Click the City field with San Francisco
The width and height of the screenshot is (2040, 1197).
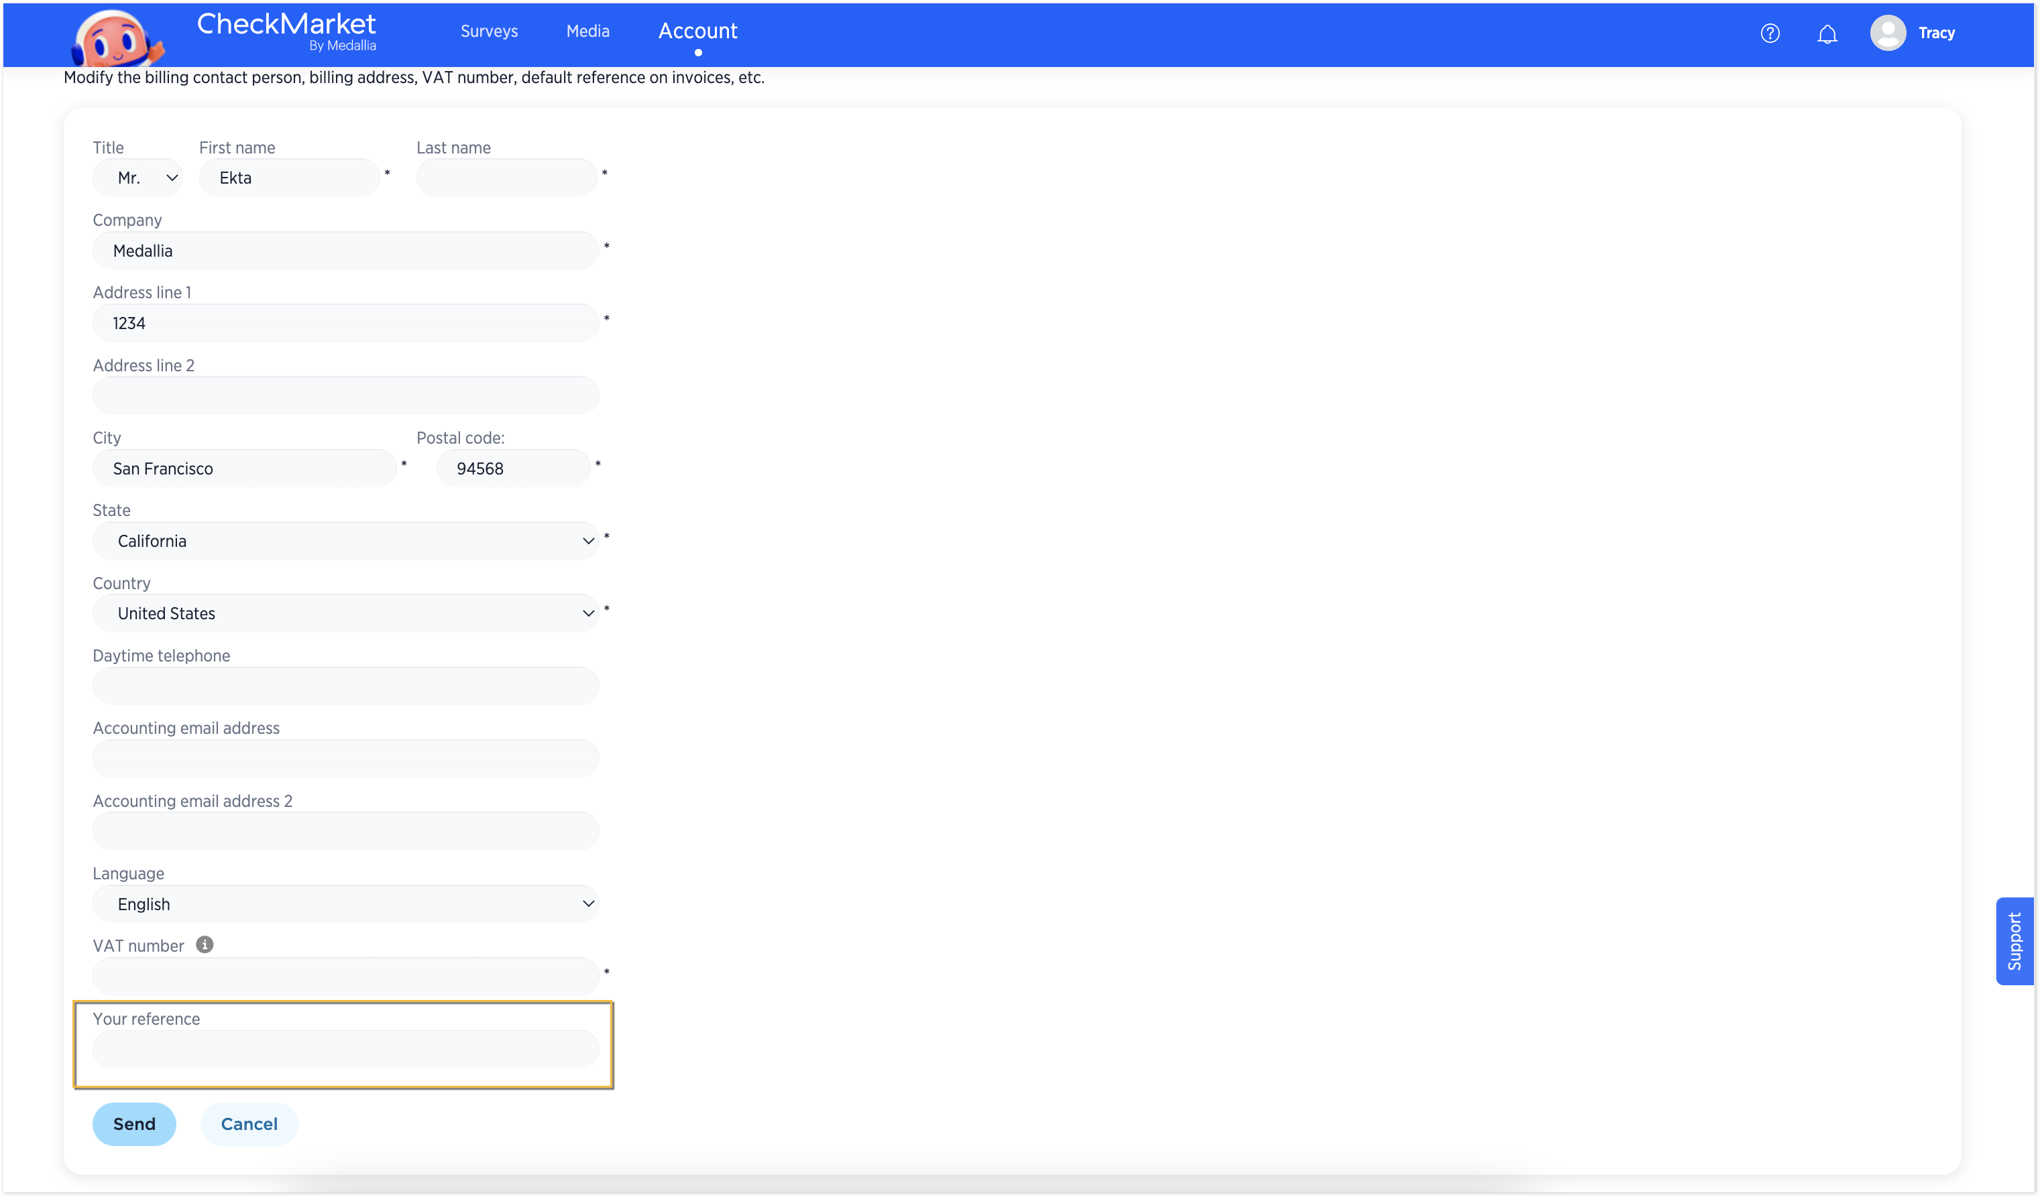(245, 468)
